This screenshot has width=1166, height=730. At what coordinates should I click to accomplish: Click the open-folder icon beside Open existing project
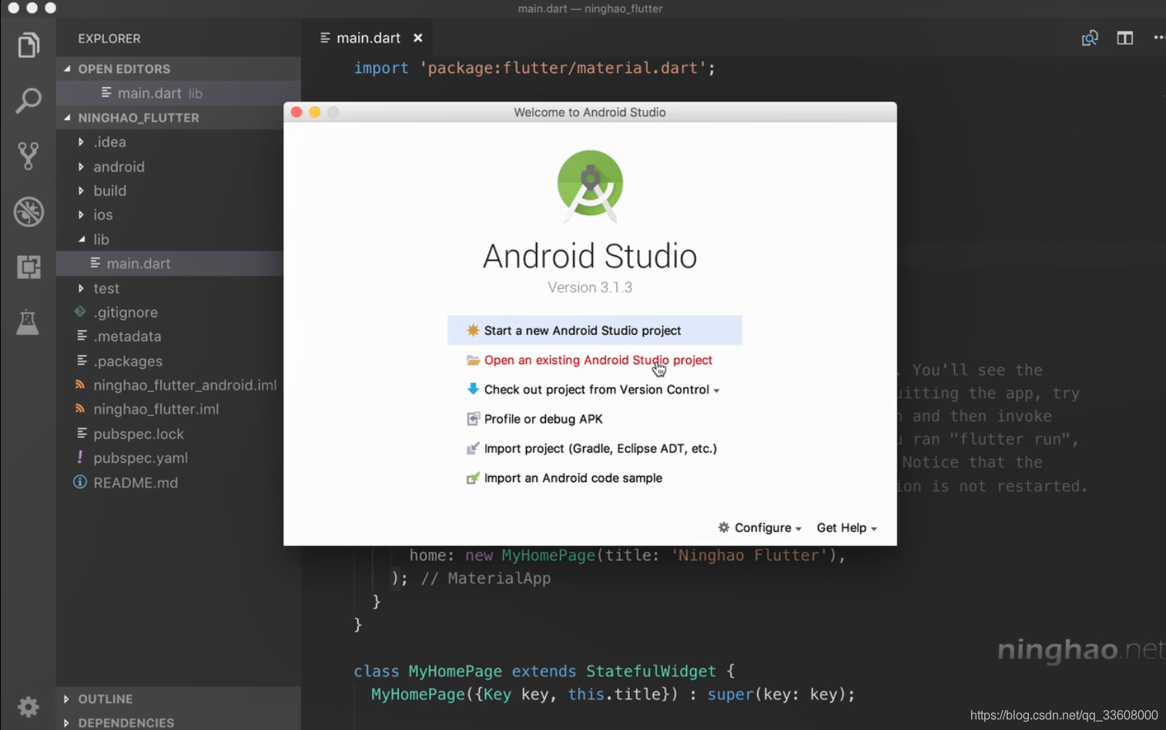473,360
